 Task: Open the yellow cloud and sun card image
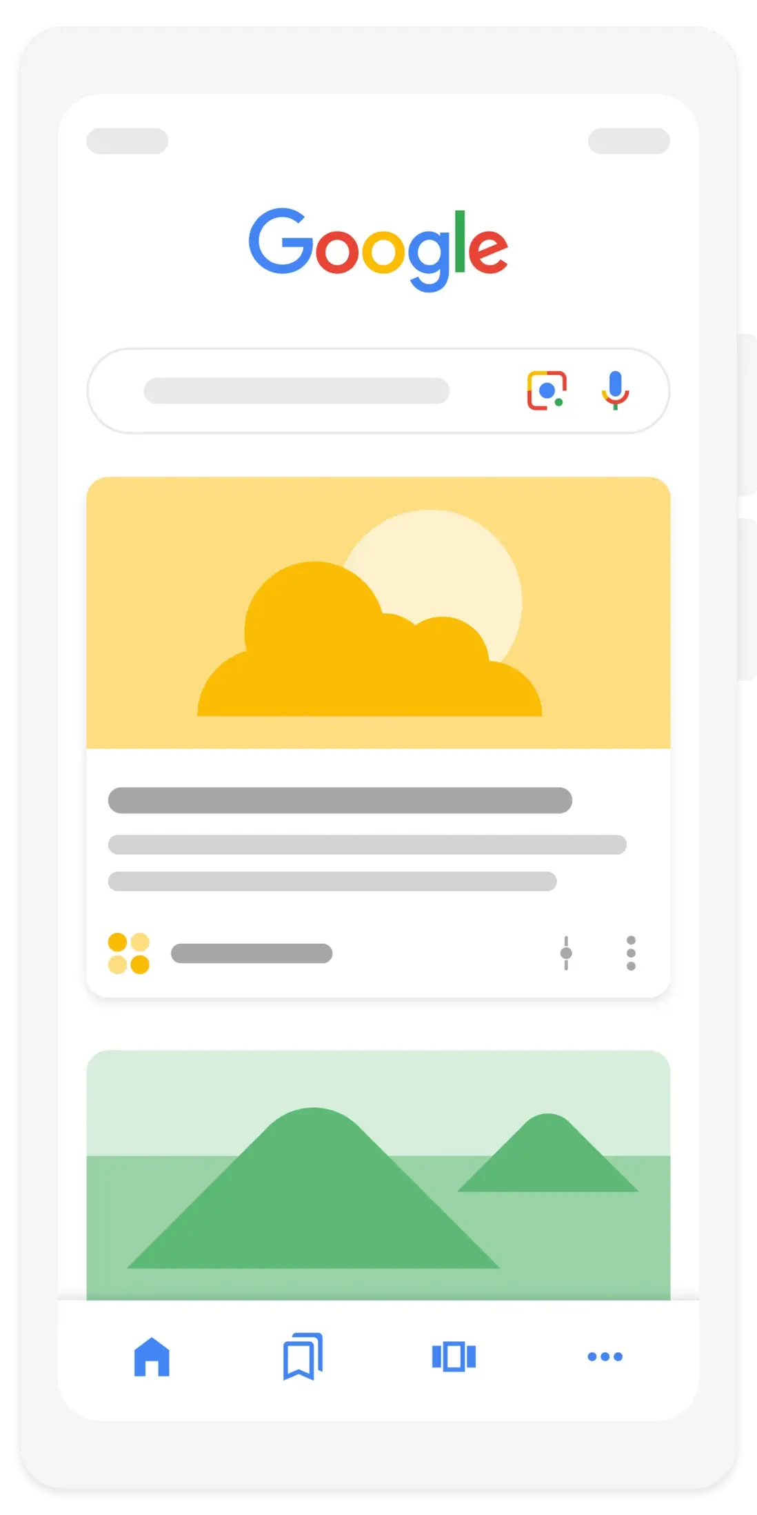(x=378, y=613)
